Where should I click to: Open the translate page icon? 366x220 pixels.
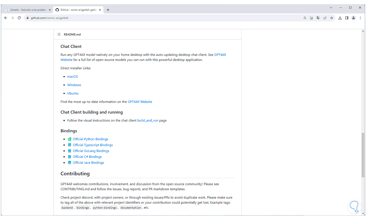point(318,18)
